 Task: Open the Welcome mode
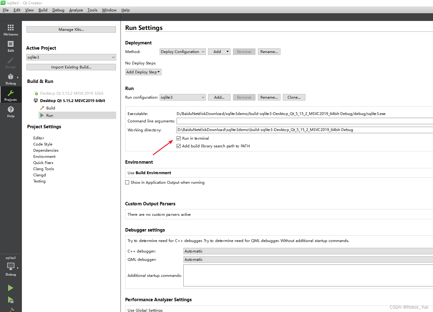[11, 30]
